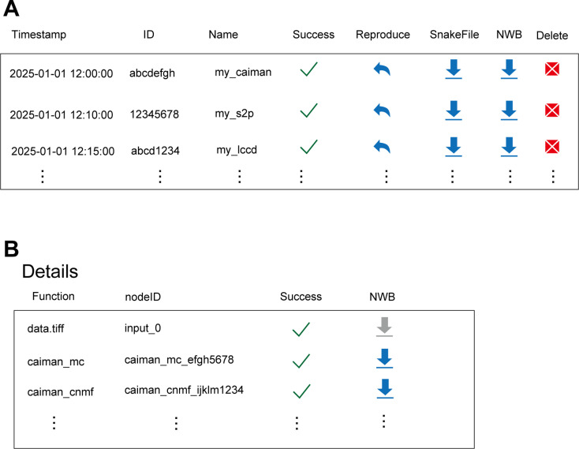The height and width of the screenshot is (449, 579).
Task: Click greyed NWB download for input_0
Action: pos(384,327)
